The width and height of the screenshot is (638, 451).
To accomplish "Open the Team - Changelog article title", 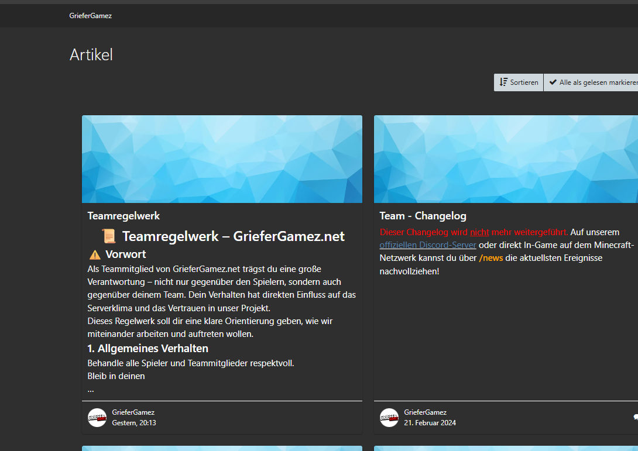I will (x=423, y=216).
